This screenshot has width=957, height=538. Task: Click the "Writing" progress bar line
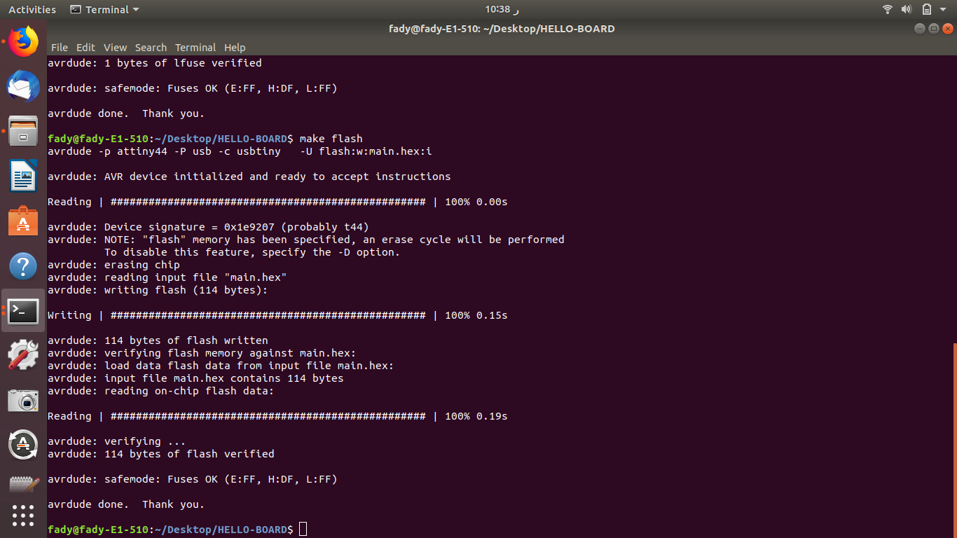click(x=277, y=315)
